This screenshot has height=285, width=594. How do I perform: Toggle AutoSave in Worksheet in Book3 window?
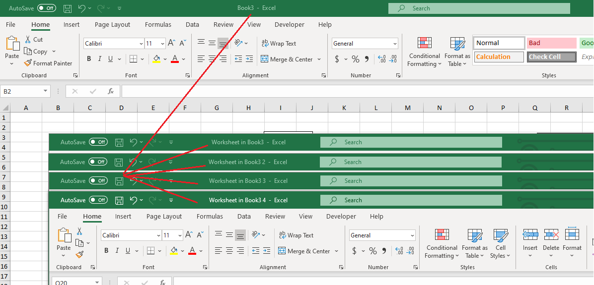coord(98,142)
